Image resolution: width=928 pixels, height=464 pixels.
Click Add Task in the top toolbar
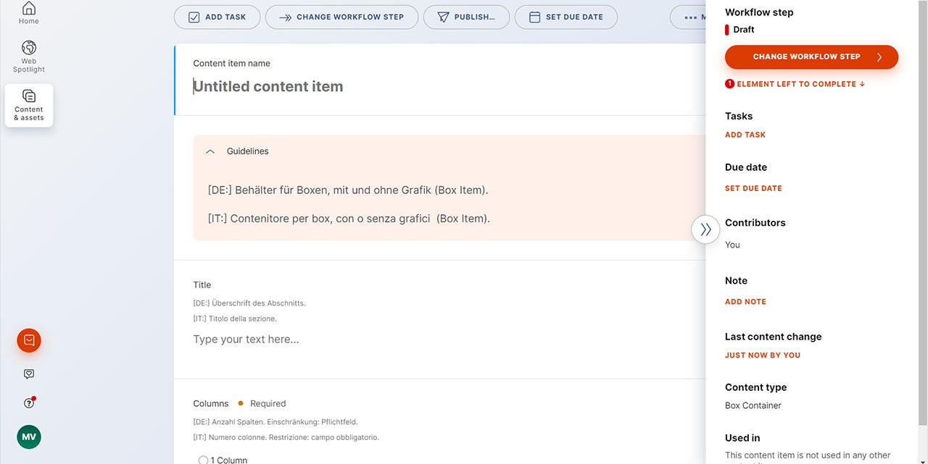217,17
